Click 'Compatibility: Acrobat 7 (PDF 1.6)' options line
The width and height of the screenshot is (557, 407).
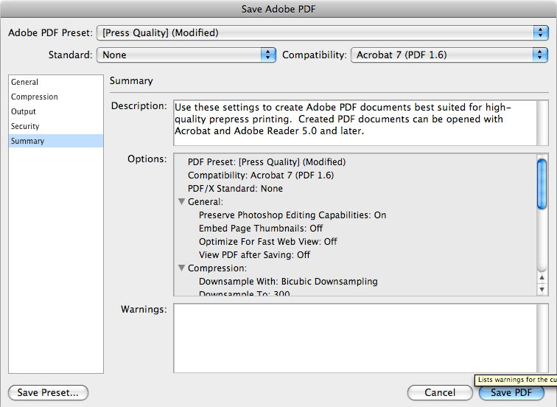(x=261, y=175)
